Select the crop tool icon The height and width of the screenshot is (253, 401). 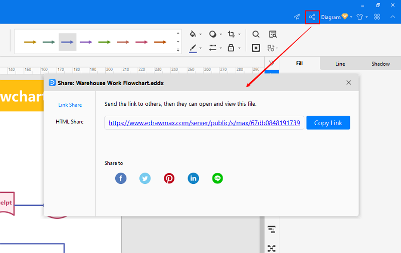click(x=232, y=34)
